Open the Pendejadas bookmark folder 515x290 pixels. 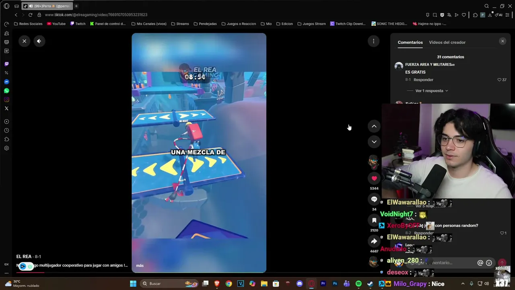click(x=205, y=24)
